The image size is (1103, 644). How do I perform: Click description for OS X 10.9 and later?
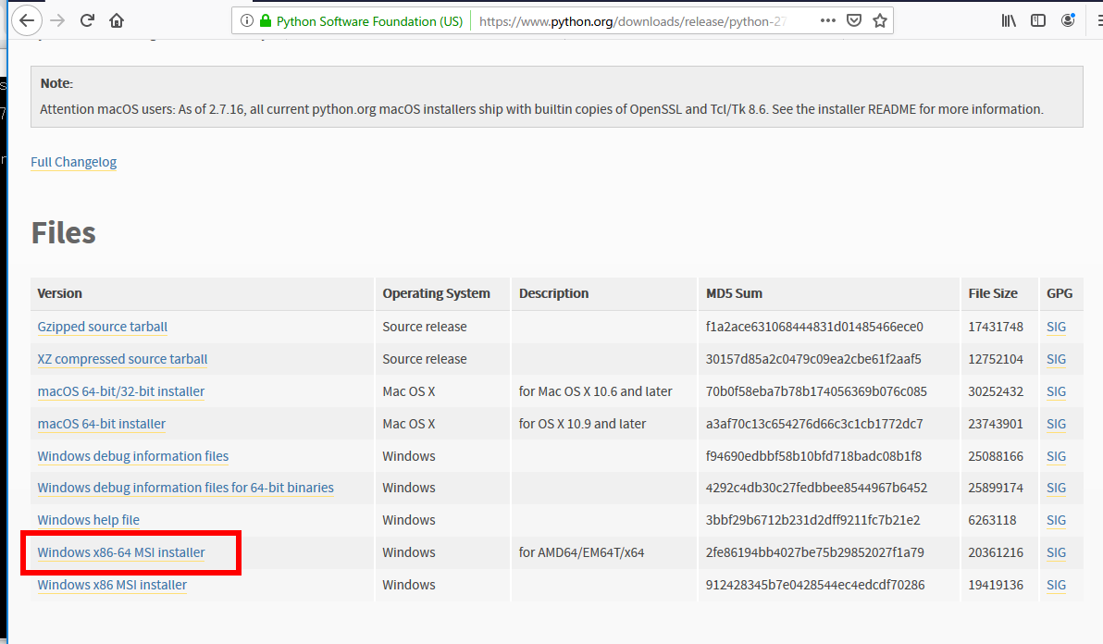[x=582, y=423]
